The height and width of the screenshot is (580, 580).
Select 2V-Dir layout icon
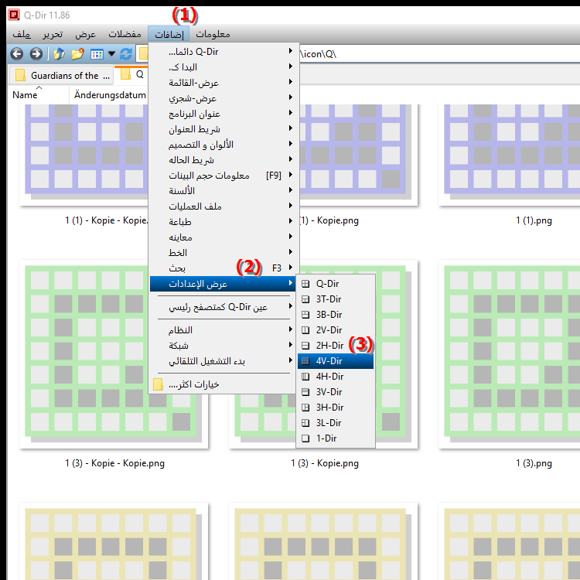(x=305, y=330)
